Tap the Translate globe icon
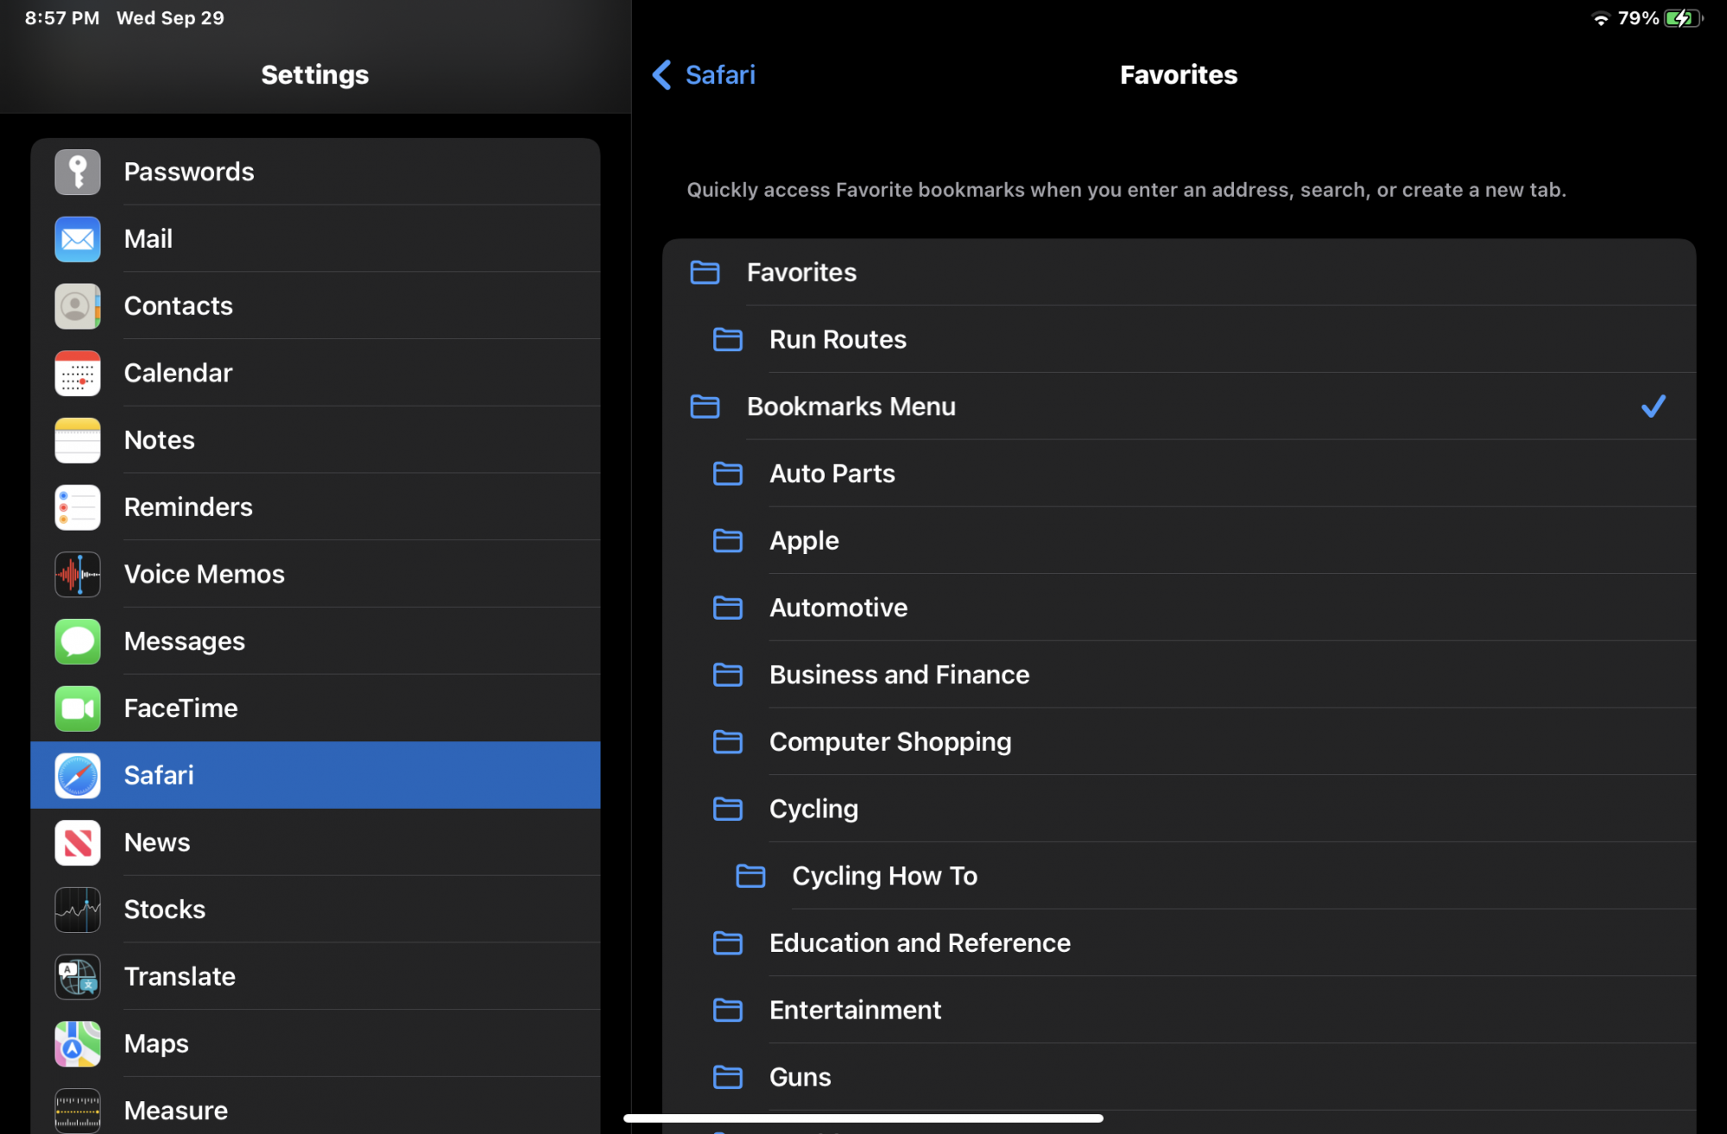 [x=78, y=977]
